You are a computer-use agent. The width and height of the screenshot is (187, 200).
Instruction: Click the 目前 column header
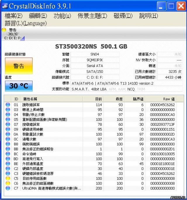[93, 99]
